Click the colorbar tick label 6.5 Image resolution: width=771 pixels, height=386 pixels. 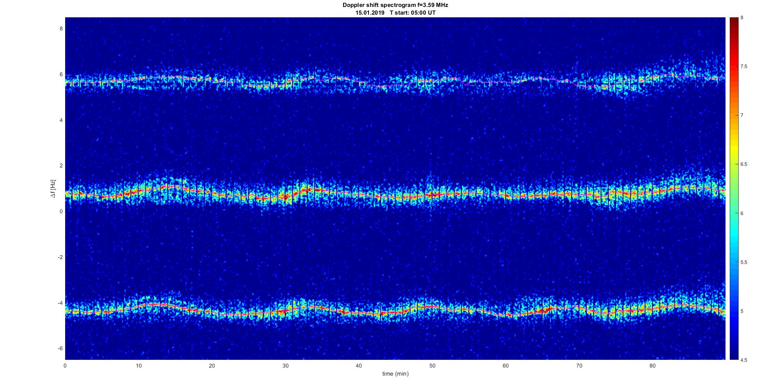[x=744, y=164]
